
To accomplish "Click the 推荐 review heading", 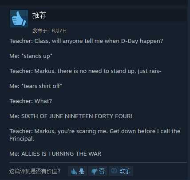I will coord(40,15).
